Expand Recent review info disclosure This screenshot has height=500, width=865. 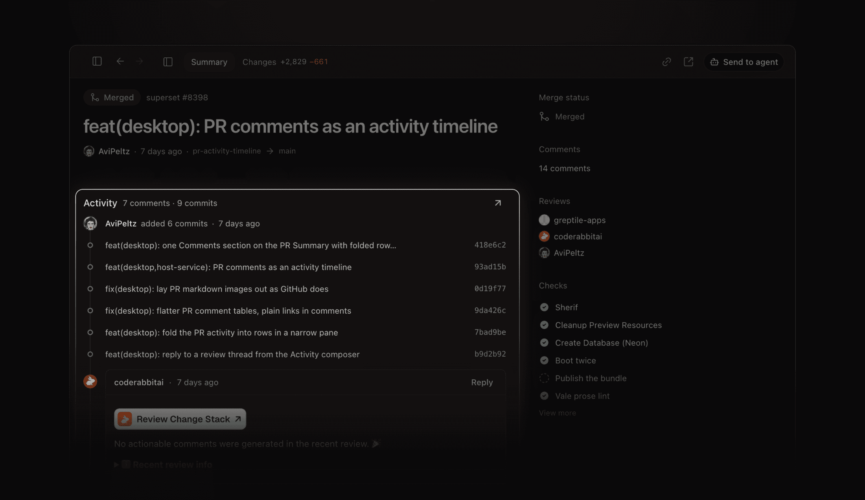(x=163, y=465)
